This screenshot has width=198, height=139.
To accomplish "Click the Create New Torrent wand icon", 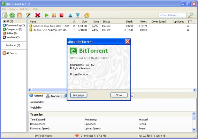I will click(x=28, y=15).
